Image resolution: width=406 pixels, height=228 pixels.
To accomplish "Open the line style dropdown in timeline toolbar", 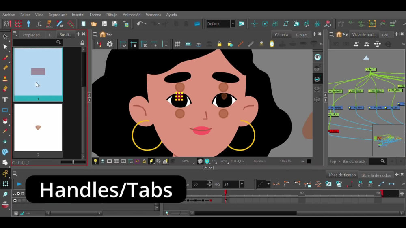I will tap(268, 184).
